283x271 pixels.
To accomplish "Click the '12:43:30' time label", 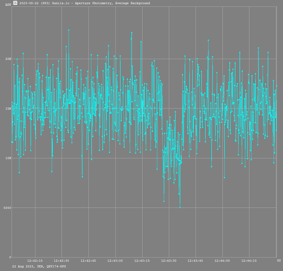I will point(169,261).
